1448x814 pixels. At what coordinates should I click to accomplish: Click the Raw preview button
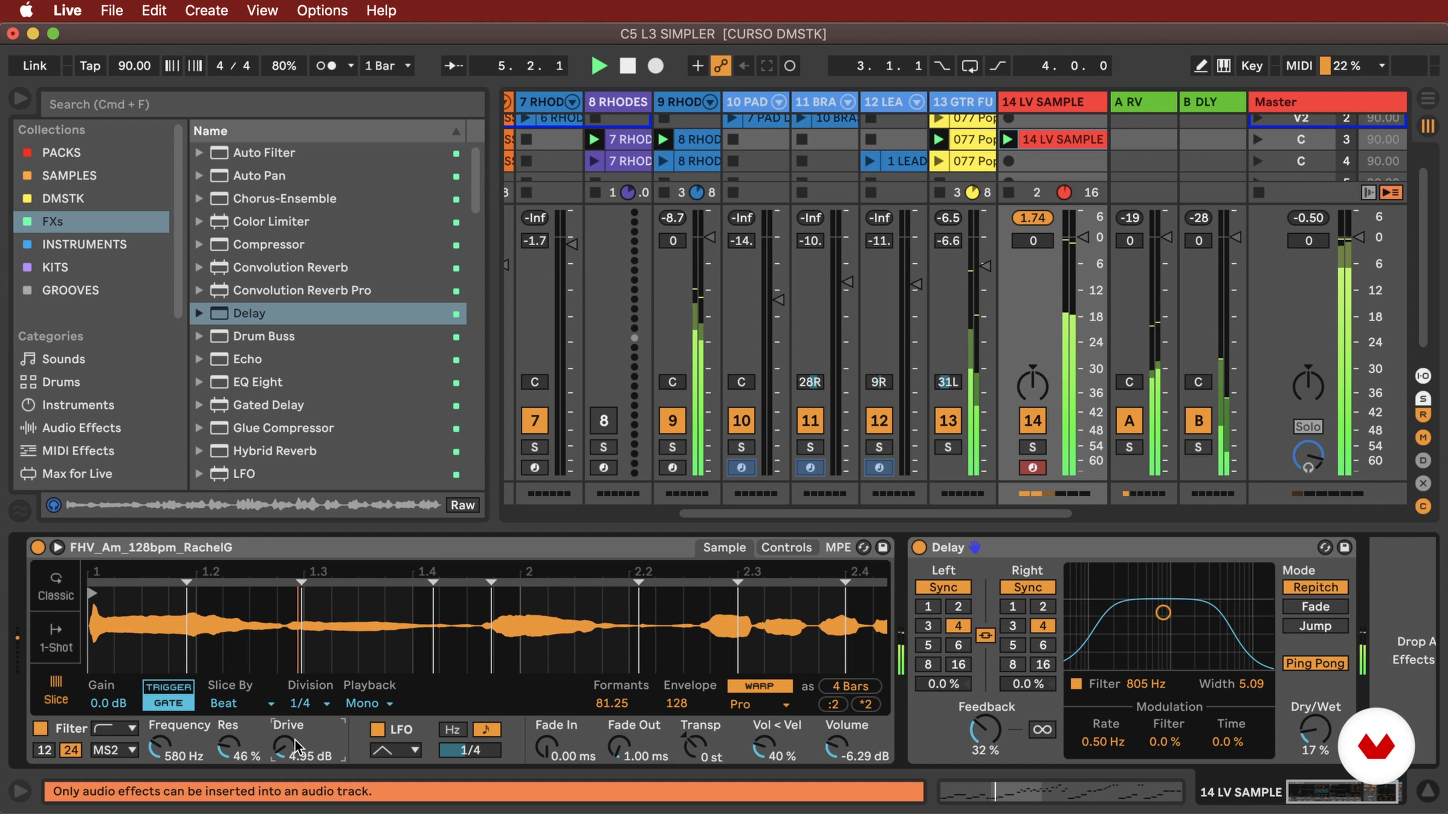(x=463, y=505)
